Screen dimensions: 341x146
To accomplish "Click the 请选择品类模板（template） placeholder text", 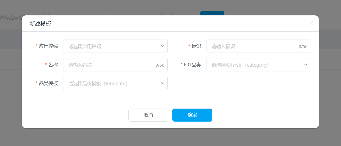I will coord(98,84).
